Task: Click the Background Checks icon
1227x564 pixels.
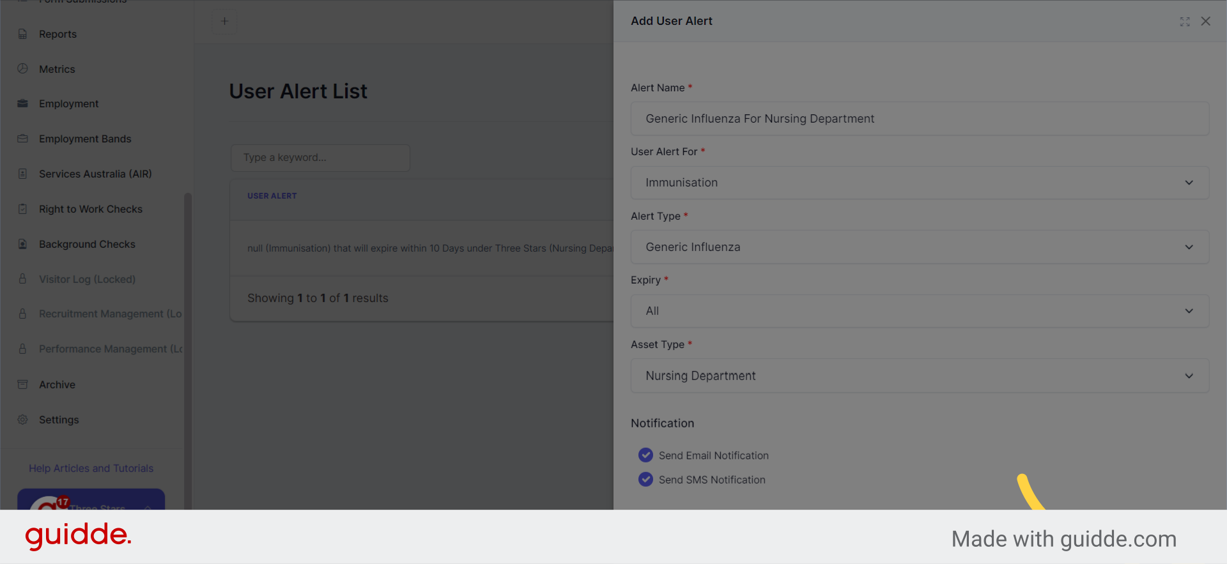Action: (23, 244)
